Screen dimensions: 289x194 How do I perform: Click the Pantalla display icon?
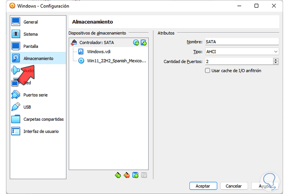[15, 46]
